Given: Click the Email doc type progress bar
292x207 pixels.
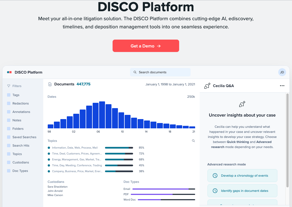Looking at the screenshot, I should (163, 189).
